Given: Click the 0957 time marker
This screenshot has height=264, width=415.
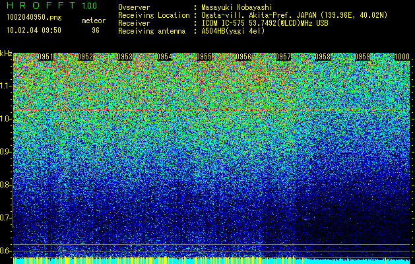Looking at the screenshot, I should click(283, 57).
